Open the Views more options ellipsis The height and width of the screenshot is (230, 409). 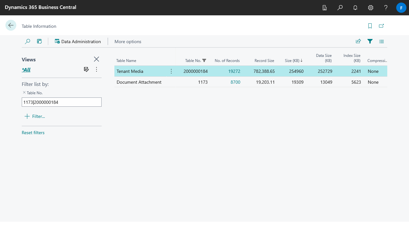(96, 69)
